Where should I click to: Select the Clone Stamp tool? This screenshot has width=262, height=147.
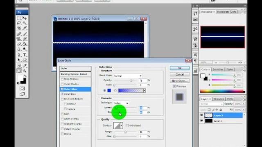click(19, 39)
